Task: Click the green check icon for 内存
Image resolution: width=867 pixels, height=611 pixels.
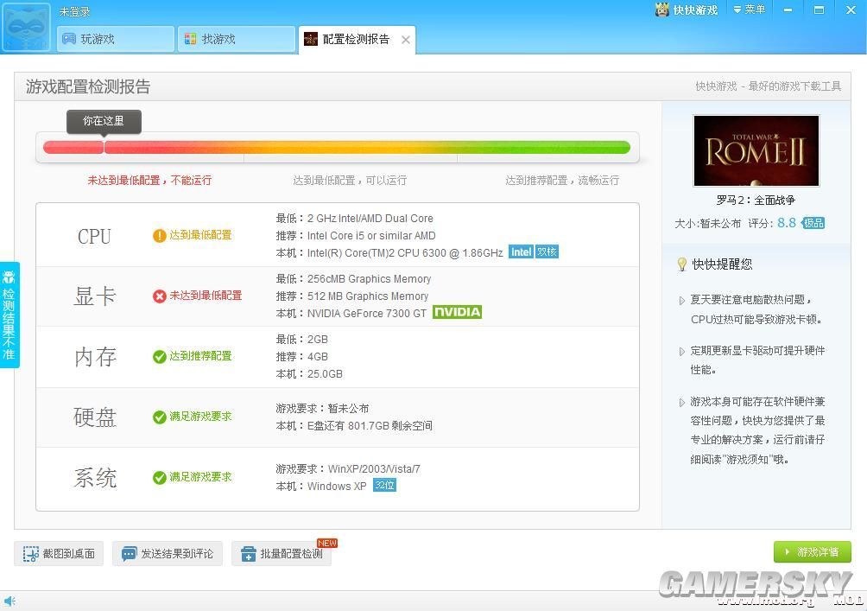Action: click(x=160, y=356)
